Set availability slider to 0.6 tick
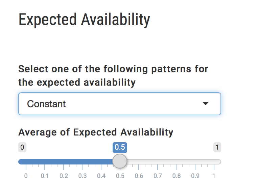Image resolution: width=257 pixels, height=182 pixels. (139, 176)
